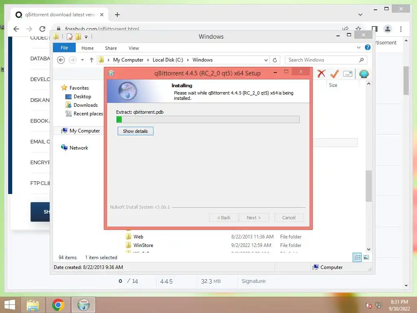Go back in Explorer navigation

click(61, 60)
